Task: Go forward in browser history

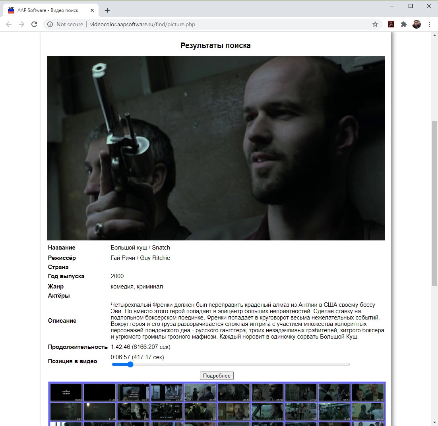Action: [x=21, y=24]
